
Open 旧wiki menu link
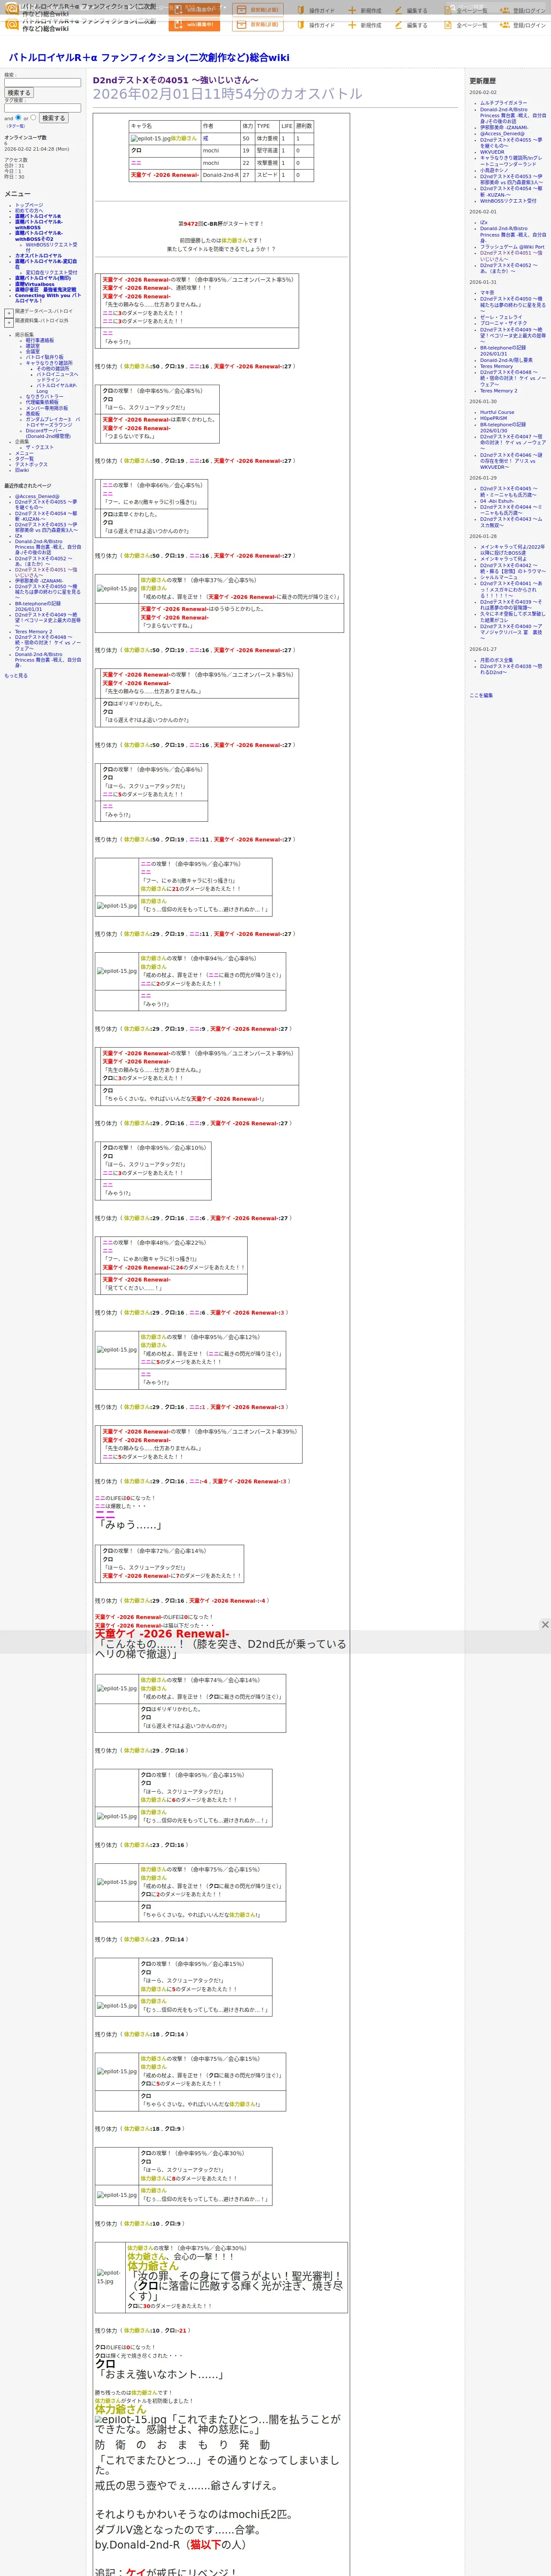pyautogui.click(x=22, y=470)
